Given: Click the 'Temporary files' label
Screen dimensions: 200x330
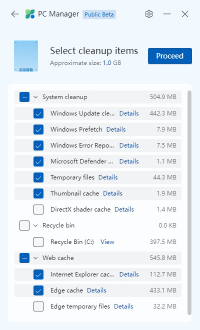Looking at the screenshot, I should [72, 177].
